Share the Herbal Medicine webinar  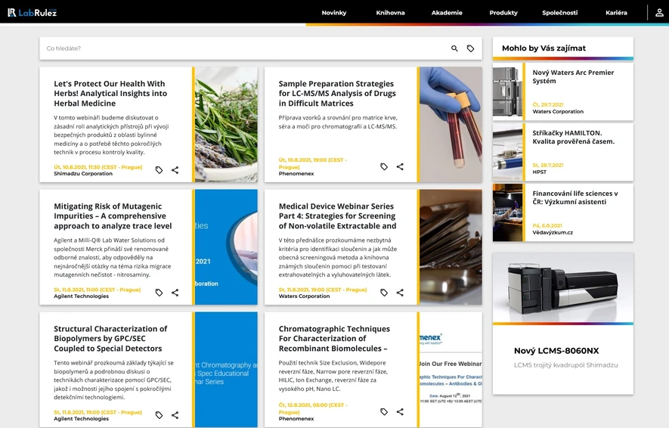coord(175,170)
